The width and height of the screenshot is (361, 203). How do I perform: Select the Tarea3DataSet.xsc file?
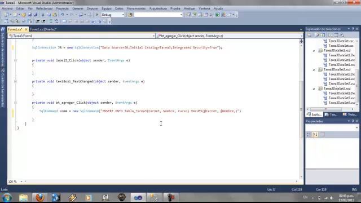(x=341, y=41)
